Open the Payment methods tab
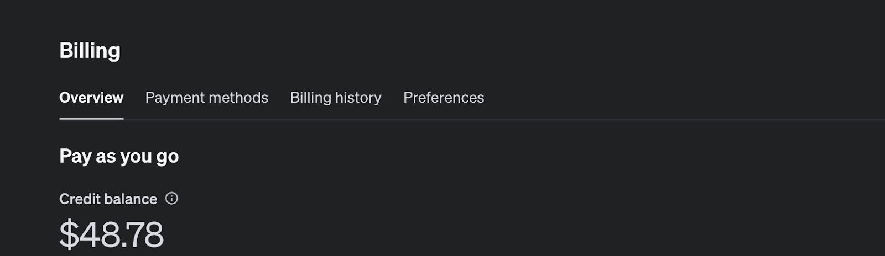Image resolution: width=885 pixels, height=256 pixels. pyautogui.click(x=206, y=98)
